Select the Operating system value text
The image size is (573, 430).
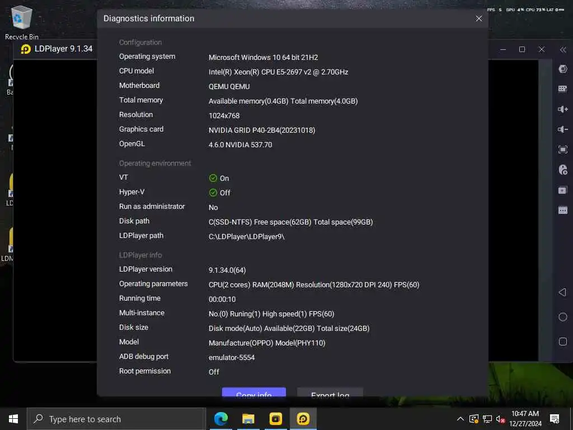263,58
